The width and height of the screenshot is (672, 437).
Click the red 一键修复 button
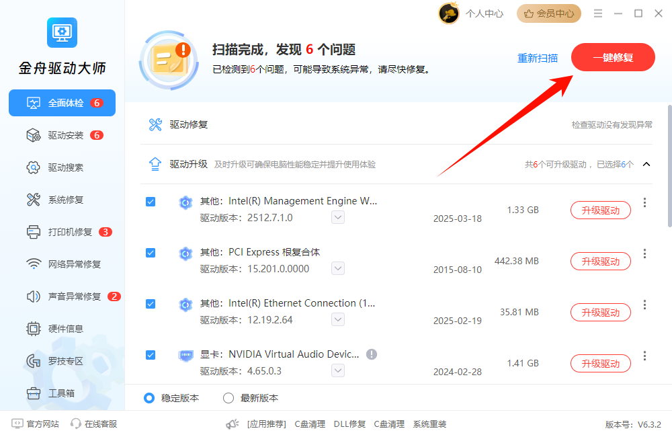(x=613, y=57)
